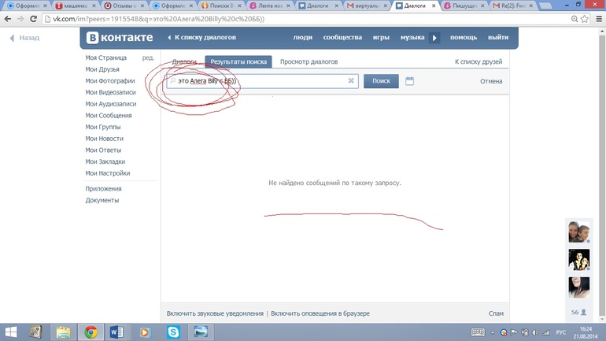606x341 pixels.
Task: Open 'сообщества' in the header menu
Action: coord(342,38)
